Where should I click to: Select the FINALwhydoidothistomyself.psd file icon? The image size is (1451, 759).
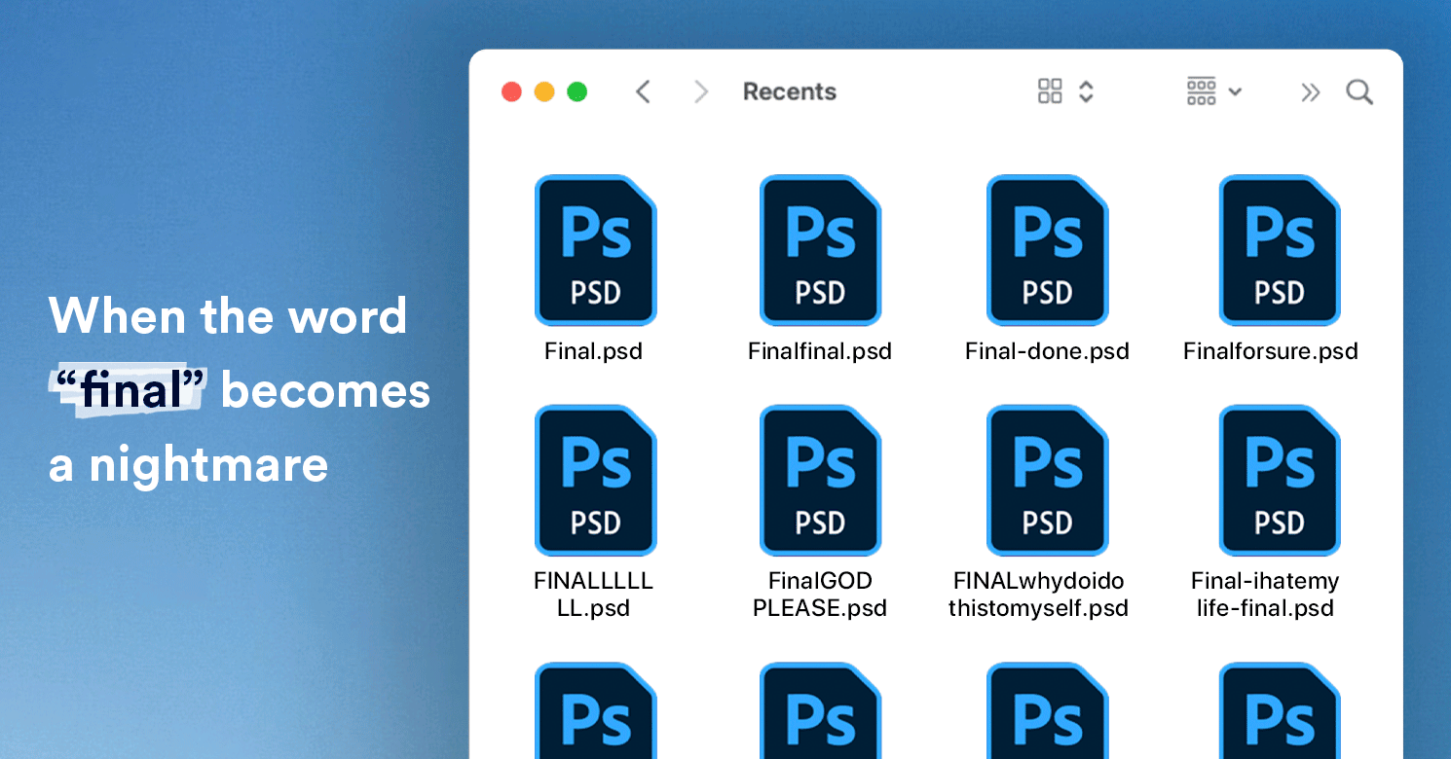pyautogui.click(x=1047, y=481)
